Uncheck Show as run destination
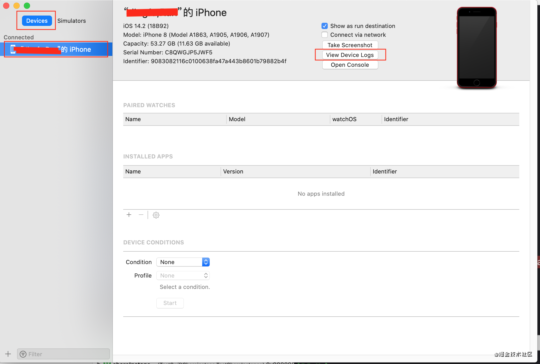The height and width of the screenshot is (364, 540). [325, 26]
